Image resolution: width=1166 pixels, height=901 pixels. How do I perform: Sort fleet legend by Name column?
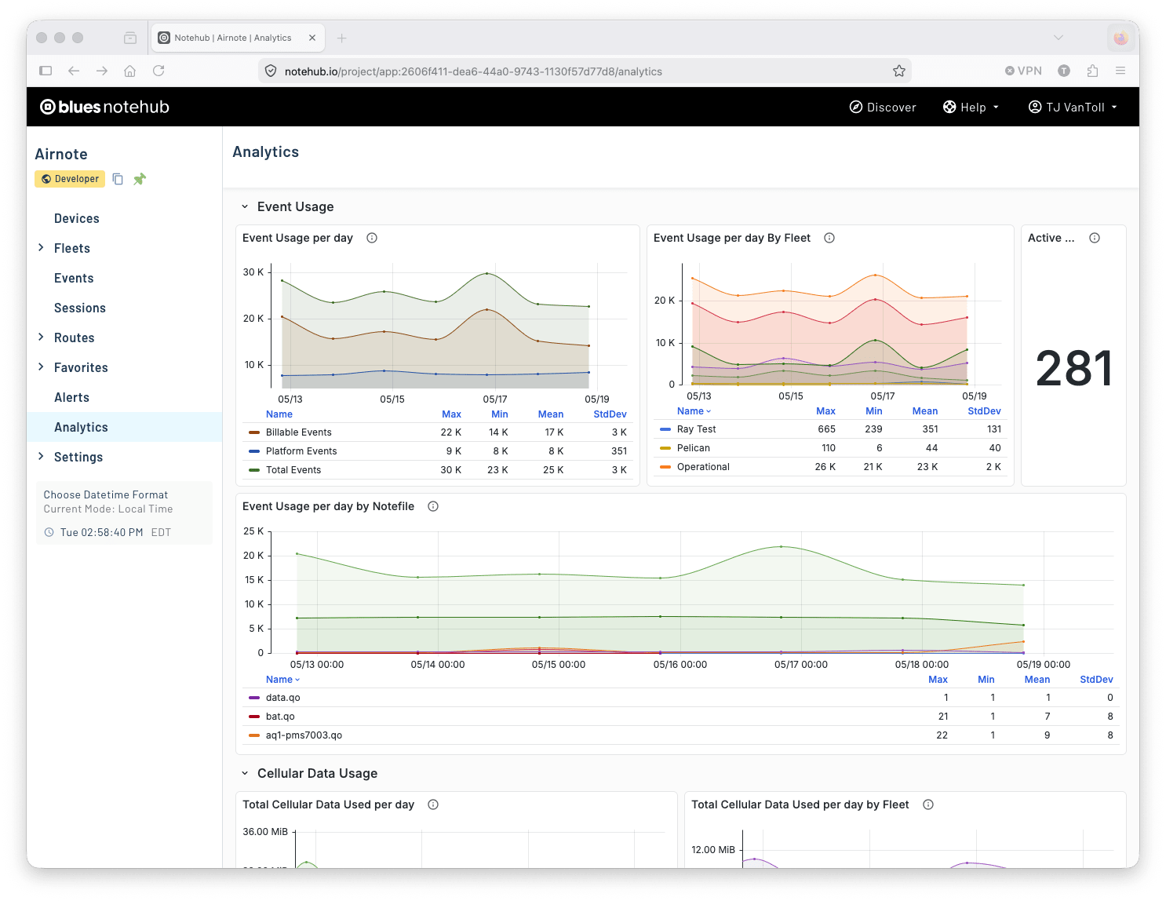[694, 411]
